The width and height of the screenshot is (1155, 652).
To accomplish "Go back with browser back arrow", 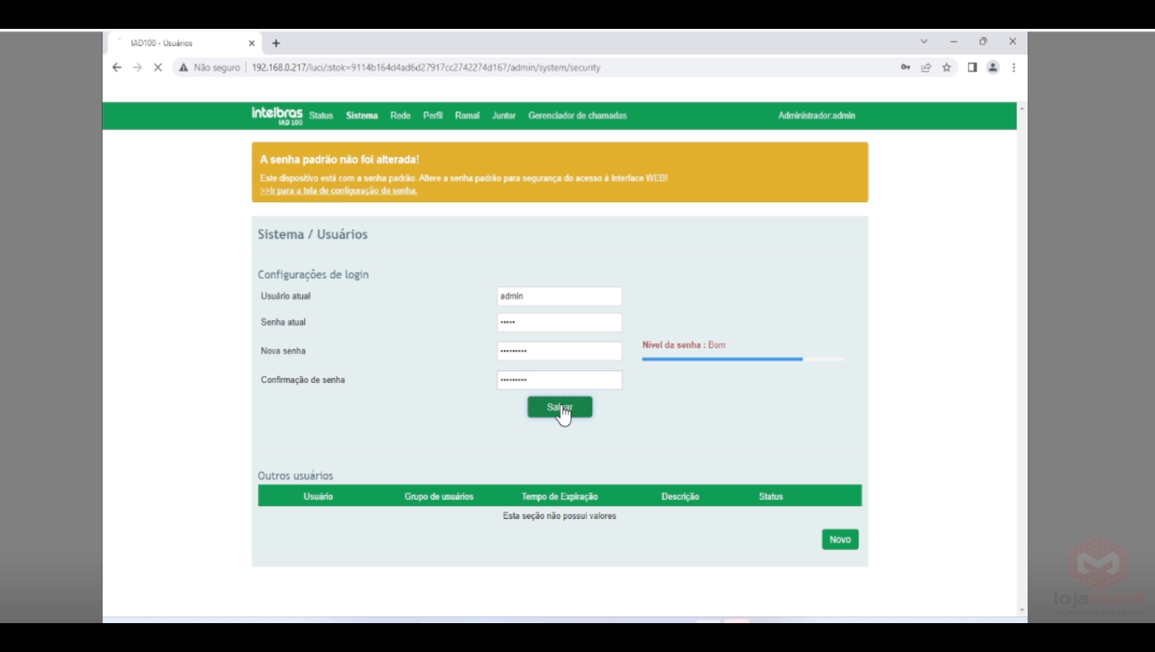I will coord(117,67).
